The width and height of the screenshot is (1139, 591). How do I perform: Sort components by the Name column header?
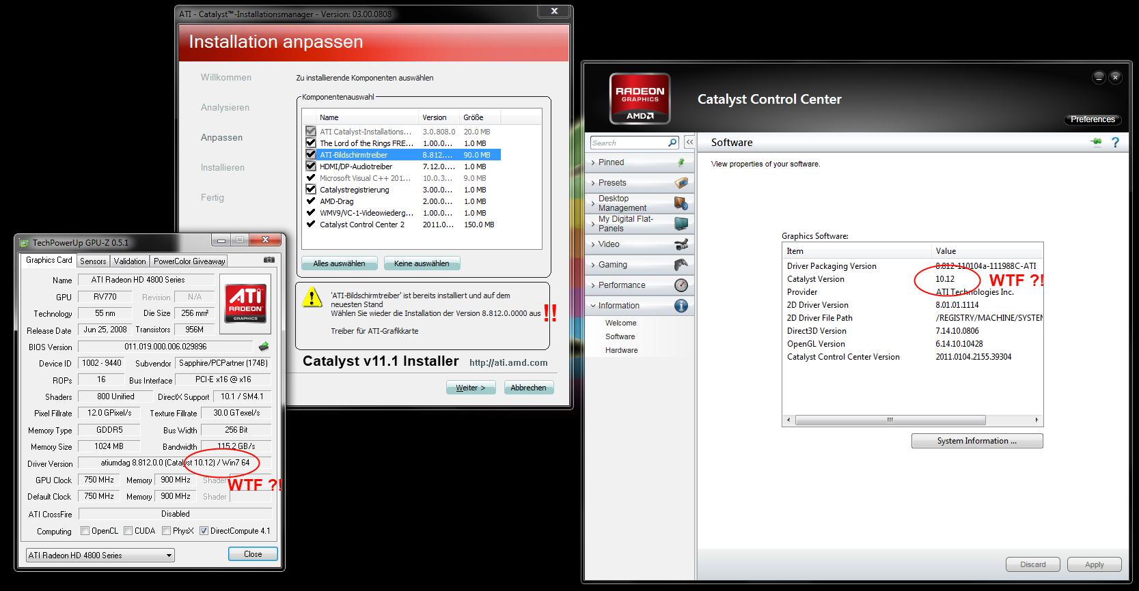(x=360, y=117)
